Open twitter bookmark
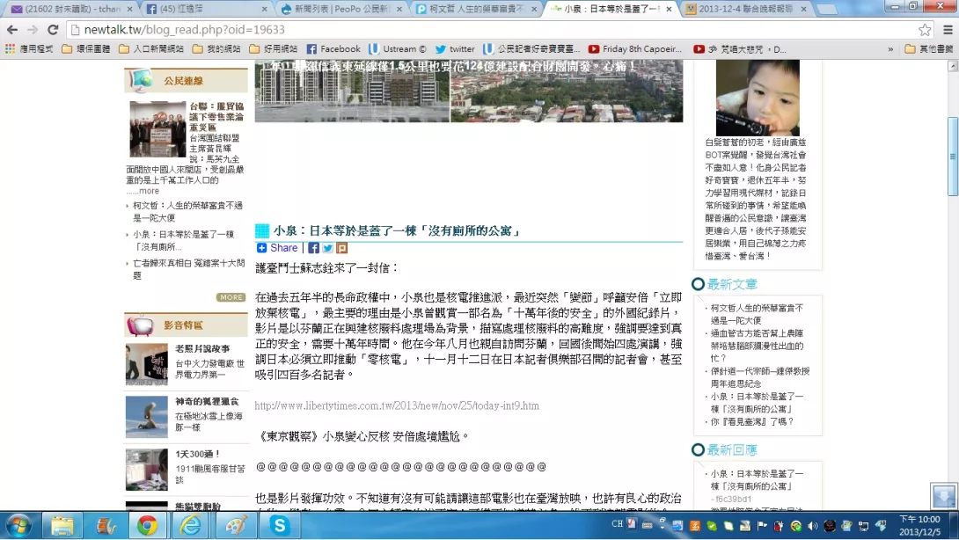 point(455,49)
